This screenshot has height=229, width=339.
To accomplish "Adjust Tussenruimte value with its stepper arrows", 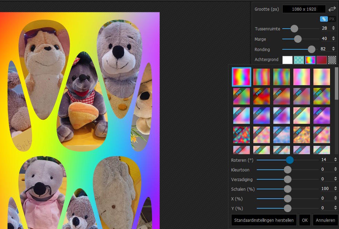I will (333, 28).
